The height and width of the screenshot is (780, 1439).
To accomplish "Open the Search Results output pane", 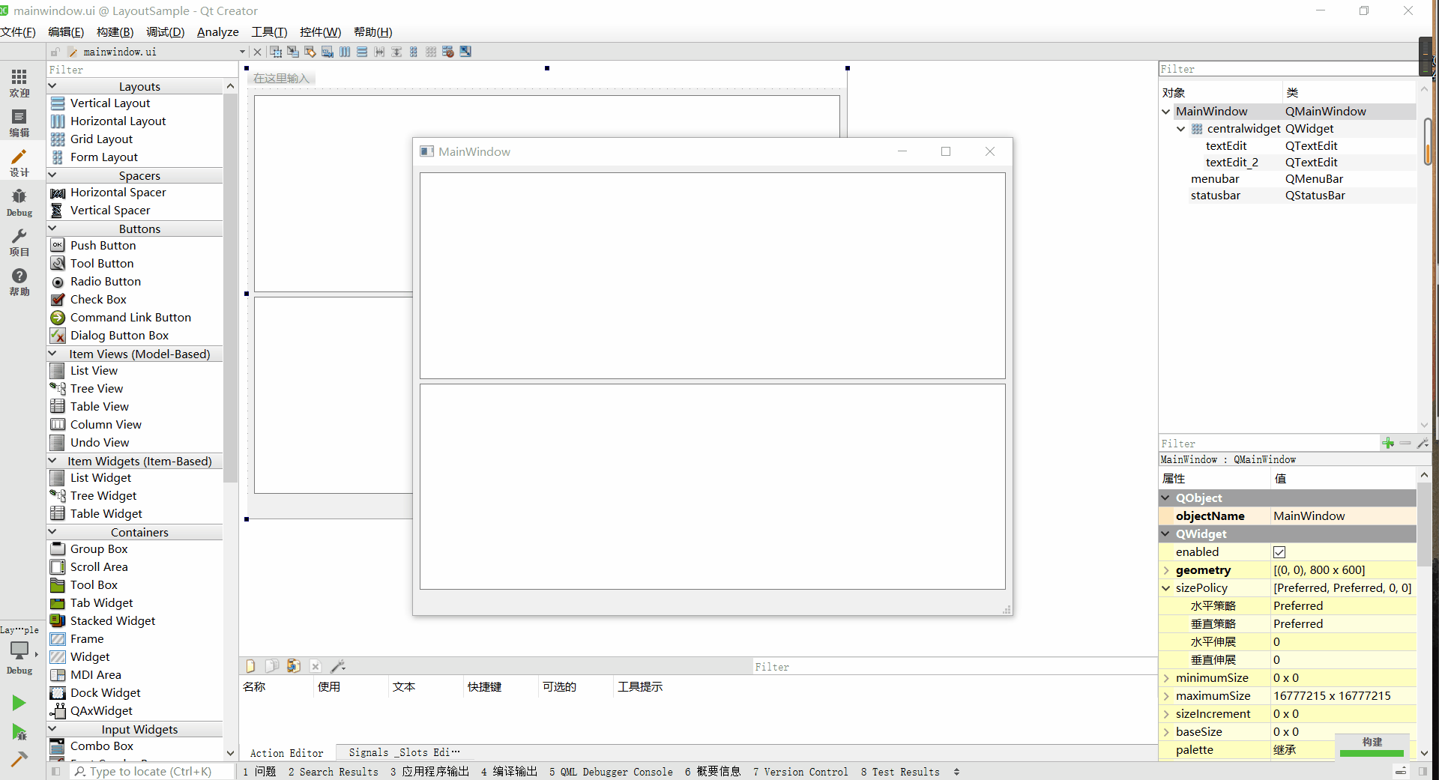I will pos(333,772).
